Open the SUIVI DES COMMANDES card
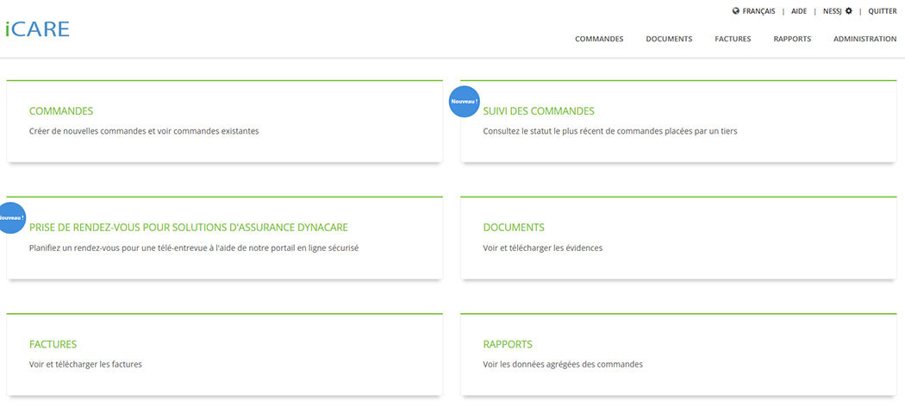Screen dimensions: 905x414 click(539, 111)
